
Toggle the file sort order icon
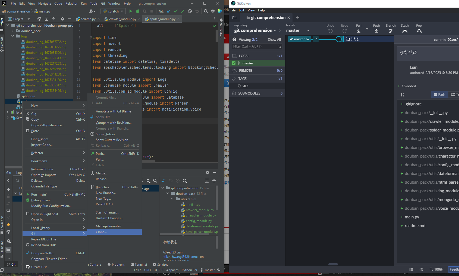click(x=403, y=95)
